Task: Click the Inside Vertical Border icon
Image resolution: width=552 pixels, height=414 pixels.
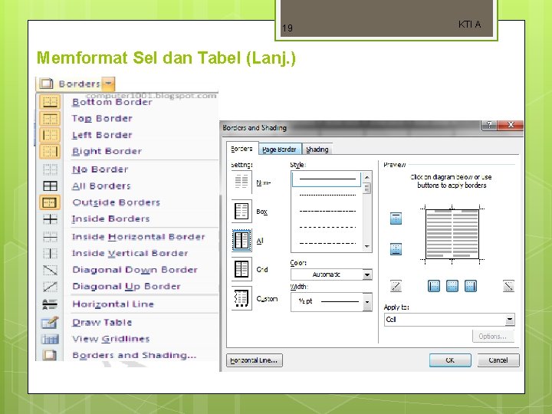Action: [x=50, y=253]
